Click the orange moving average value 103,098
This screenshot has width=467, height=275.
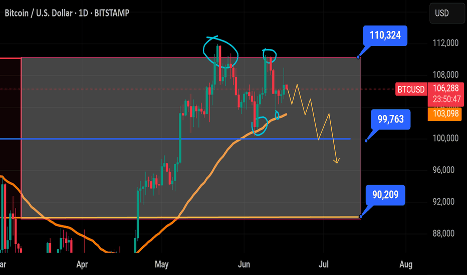pos(445,114)
